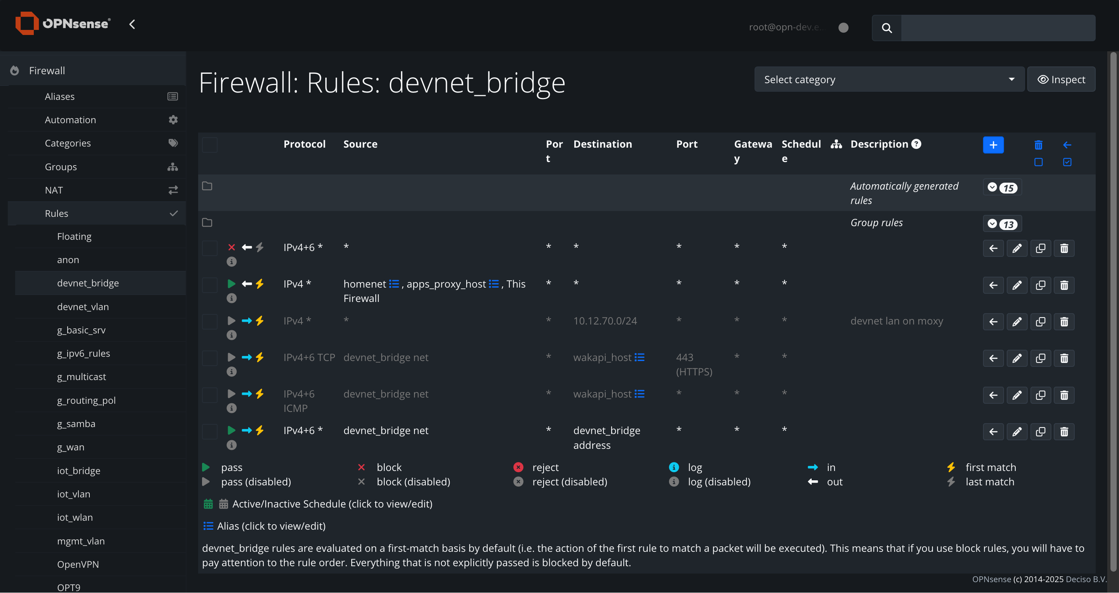Viewport: 1119px width, 593px height.
Task: Expand the Group rules count 13
Action: (x=1002, y=224)
